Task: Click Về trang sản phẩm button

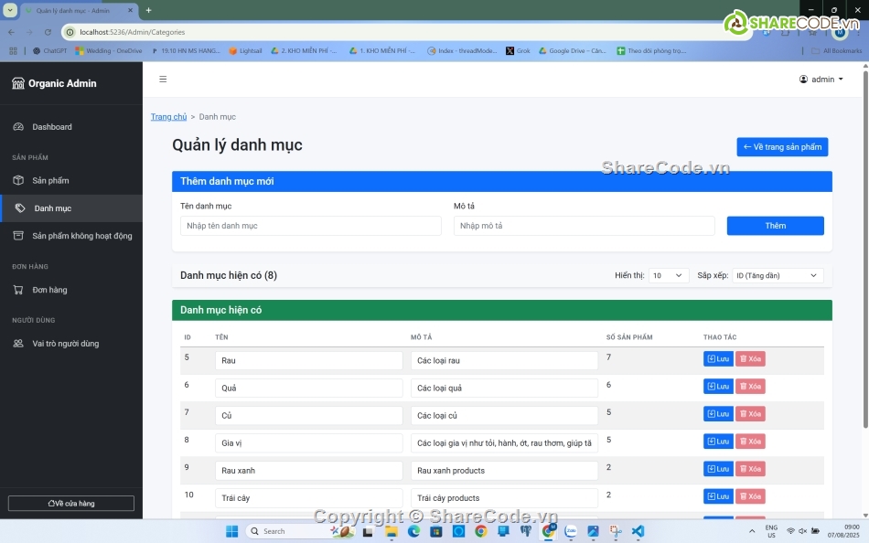Action: [x=782, y=147]
